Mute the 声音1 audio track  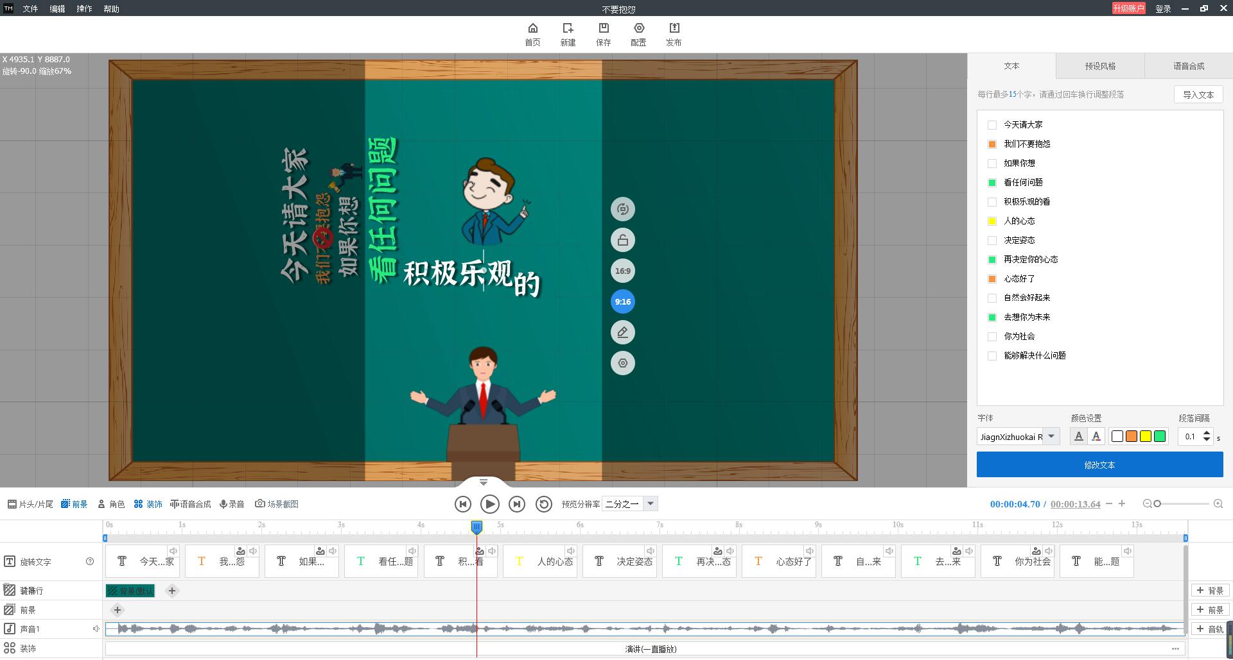[x=96, y=629]
